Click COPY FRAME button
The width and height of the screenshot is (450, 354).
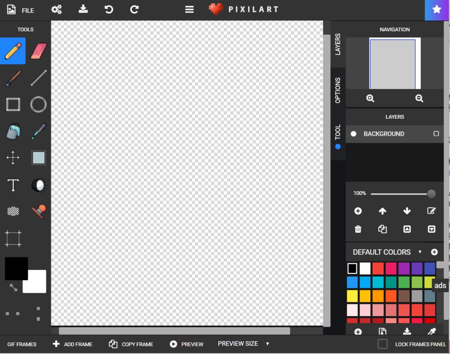131,344
